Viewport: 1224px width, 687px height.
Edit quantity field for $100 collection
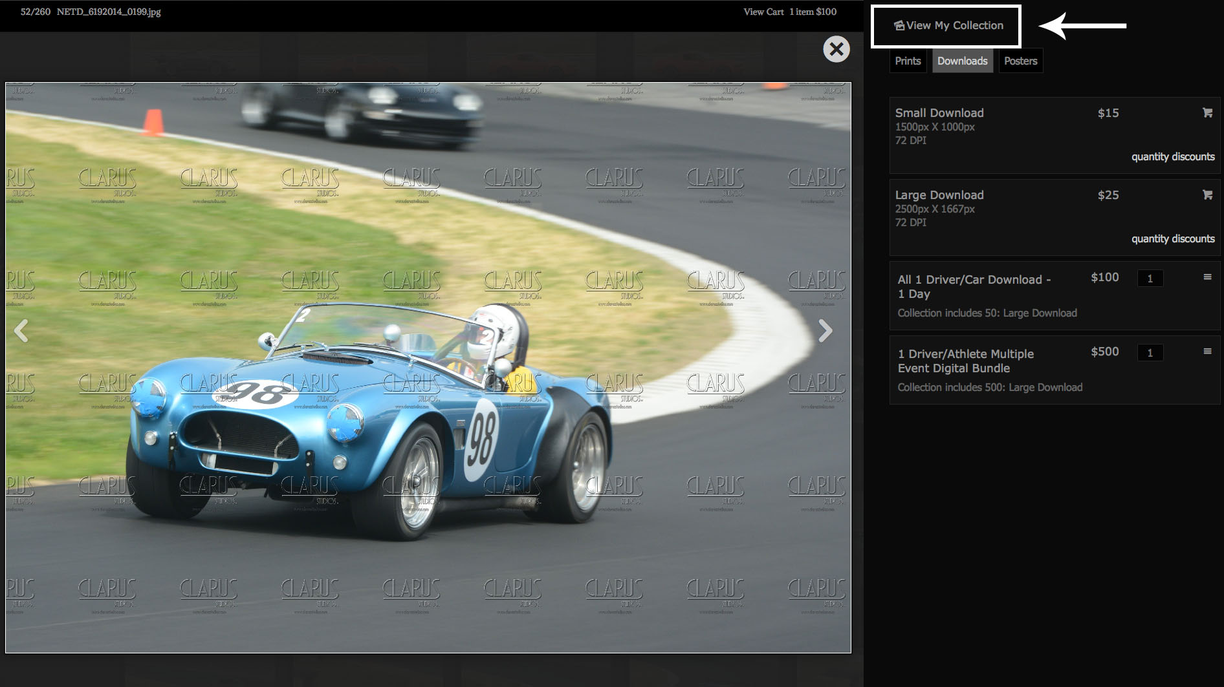point(1150,279)
